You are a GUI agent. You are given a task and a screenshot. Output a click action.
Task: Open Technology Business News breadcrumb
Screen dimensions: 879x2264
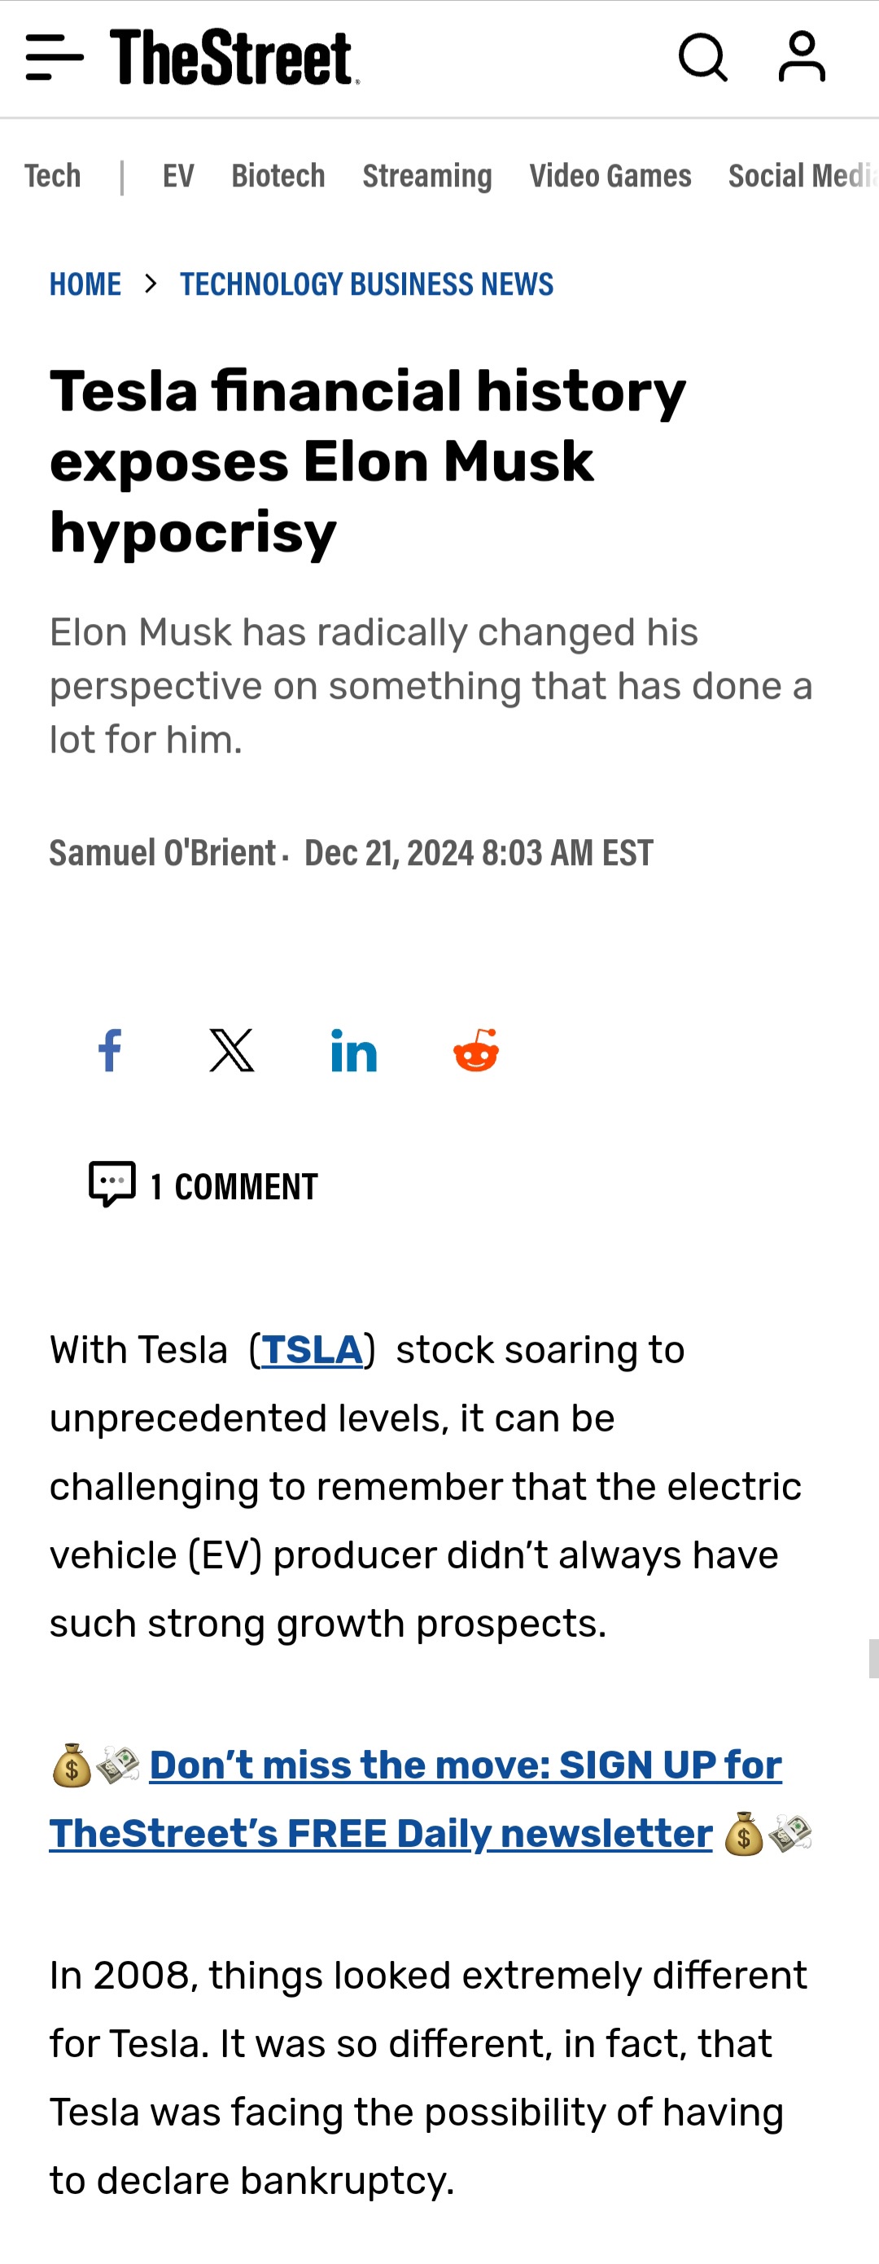367,284
